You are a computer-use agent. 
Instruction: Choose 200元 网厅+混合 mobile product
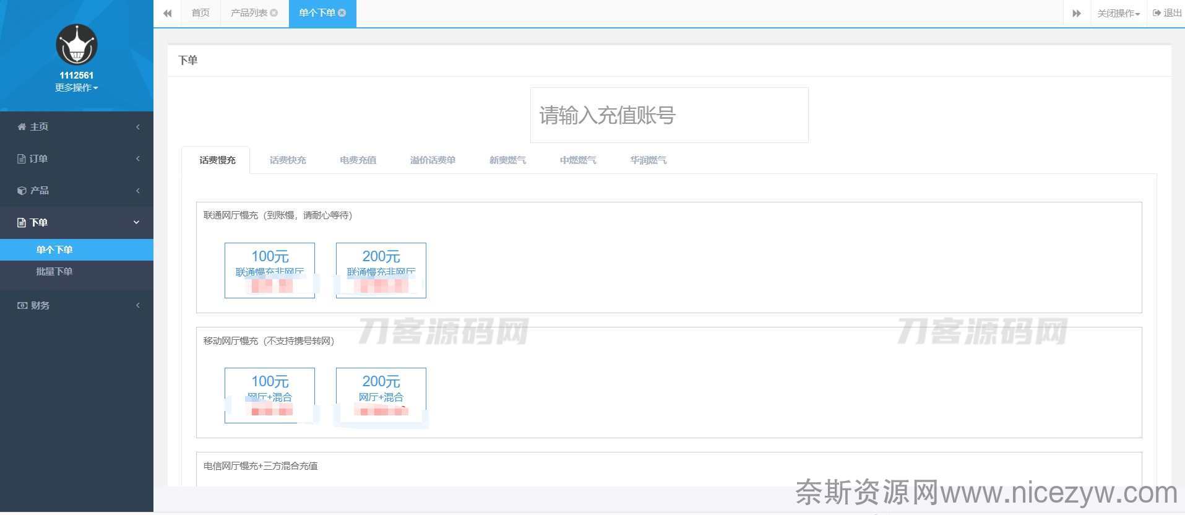pos(381,396)
